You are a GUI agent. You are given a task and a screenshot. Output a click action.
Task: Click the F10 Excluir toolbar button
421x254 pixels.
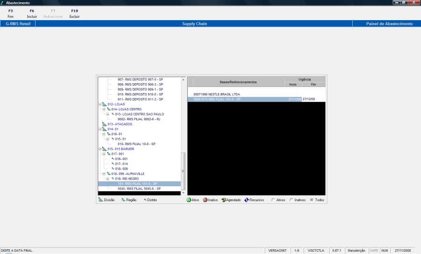74,14
